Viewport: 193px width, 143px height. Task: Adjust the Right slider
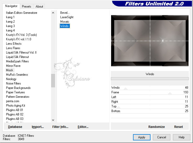tap(150, 102)
